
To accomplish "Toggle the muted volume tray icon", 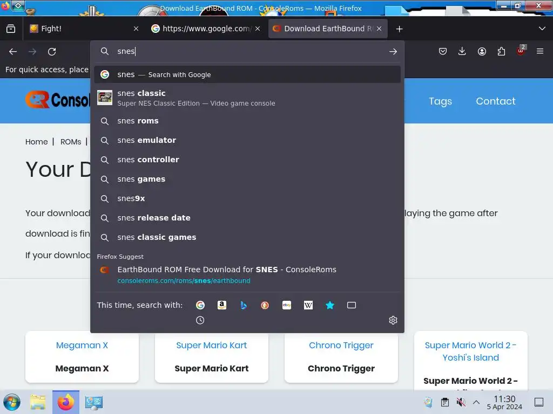I will [461, 402].
